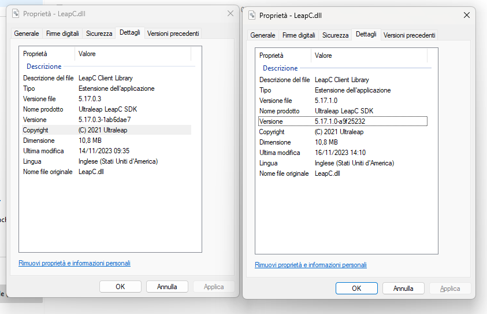Close the right Proprietà window

click(x=467, y=15)
